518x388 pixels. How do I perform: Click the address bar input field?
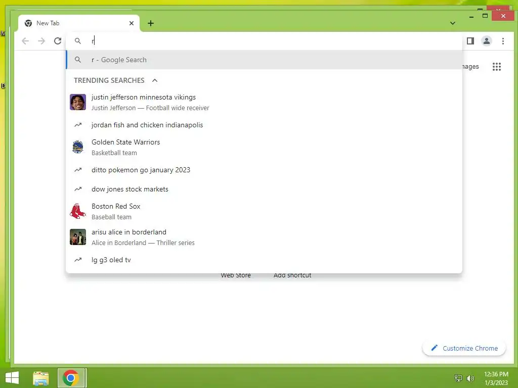tap(264, 41)
